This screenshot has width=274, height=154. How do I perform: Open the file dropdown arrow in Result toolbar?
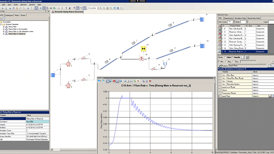pos(101,81)
